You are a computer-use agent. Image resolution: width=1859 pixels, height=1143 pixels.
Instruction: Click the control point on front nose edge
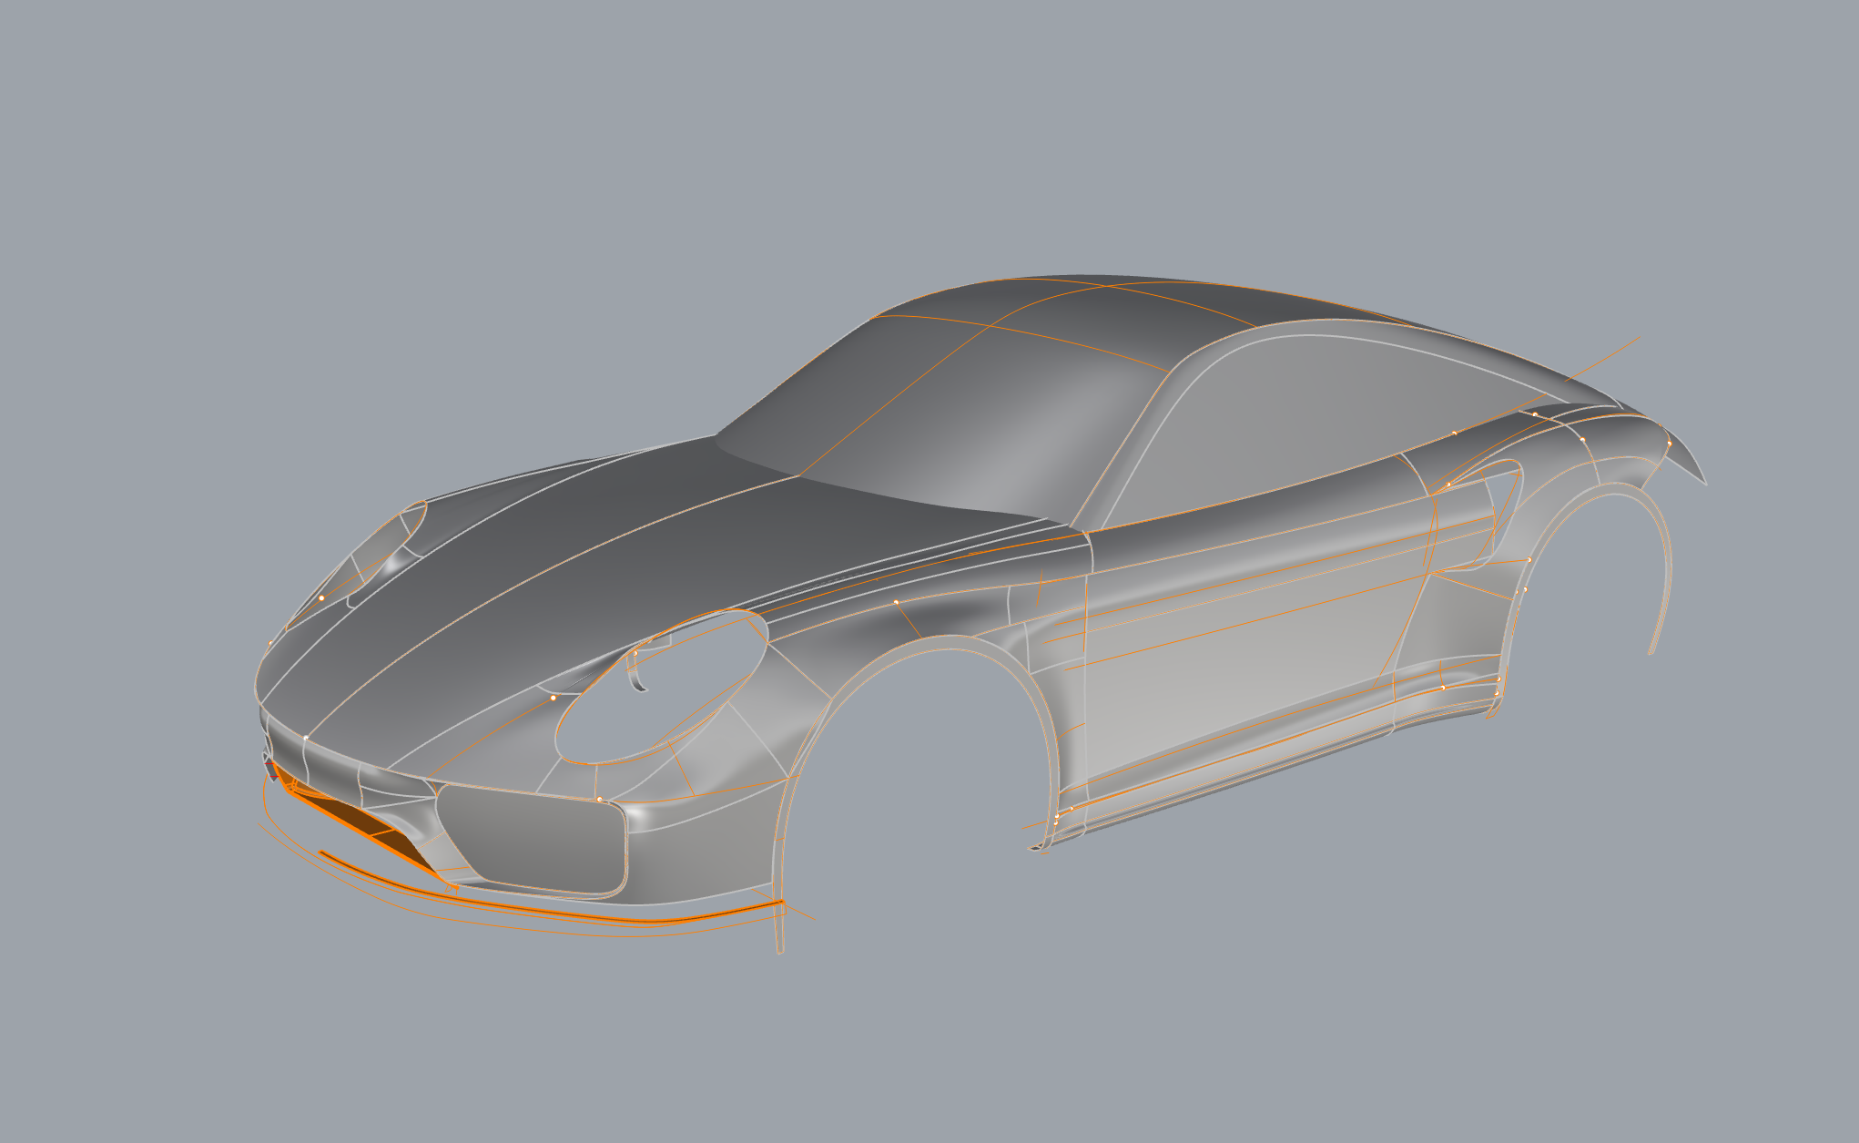click(306, 738)
